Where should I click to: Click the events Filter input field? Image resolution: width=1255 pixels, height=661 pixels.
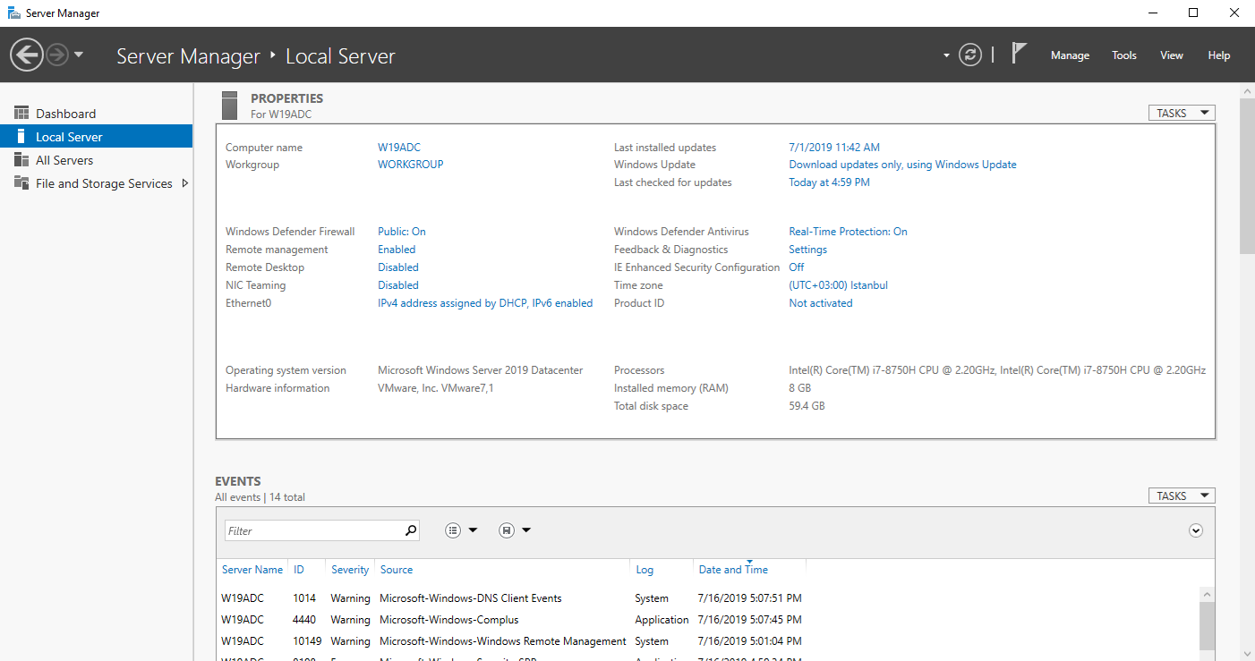coord(313,530)
